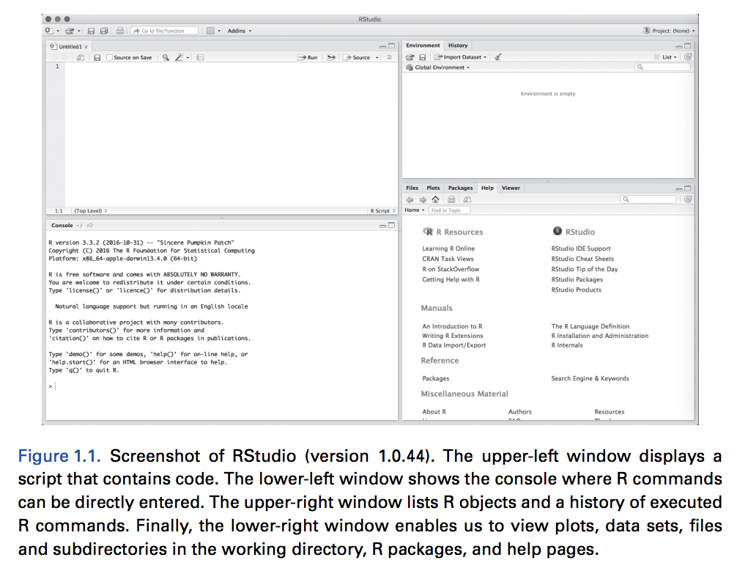Open the CRAN Task Views link
Screen dimensions: 737x582
tap(448, 259)
